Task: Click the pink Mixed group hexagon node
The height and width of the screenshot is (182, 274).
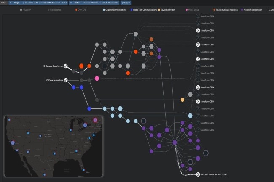Action: click(x=97, y=78)
